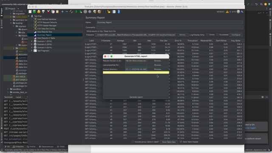Click the Ask Again link in IDE notification
The height and width of the screenshot is (153, 272).
pos(251,128)
